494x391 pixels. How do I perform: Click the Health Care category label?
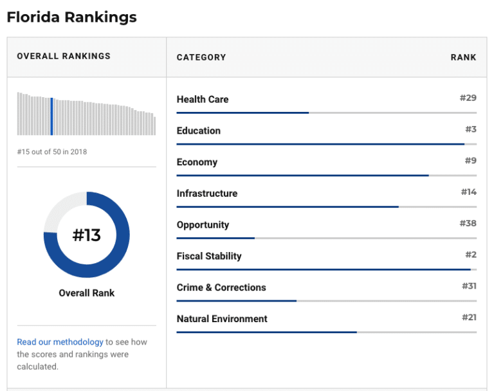[x=203, y=99]
